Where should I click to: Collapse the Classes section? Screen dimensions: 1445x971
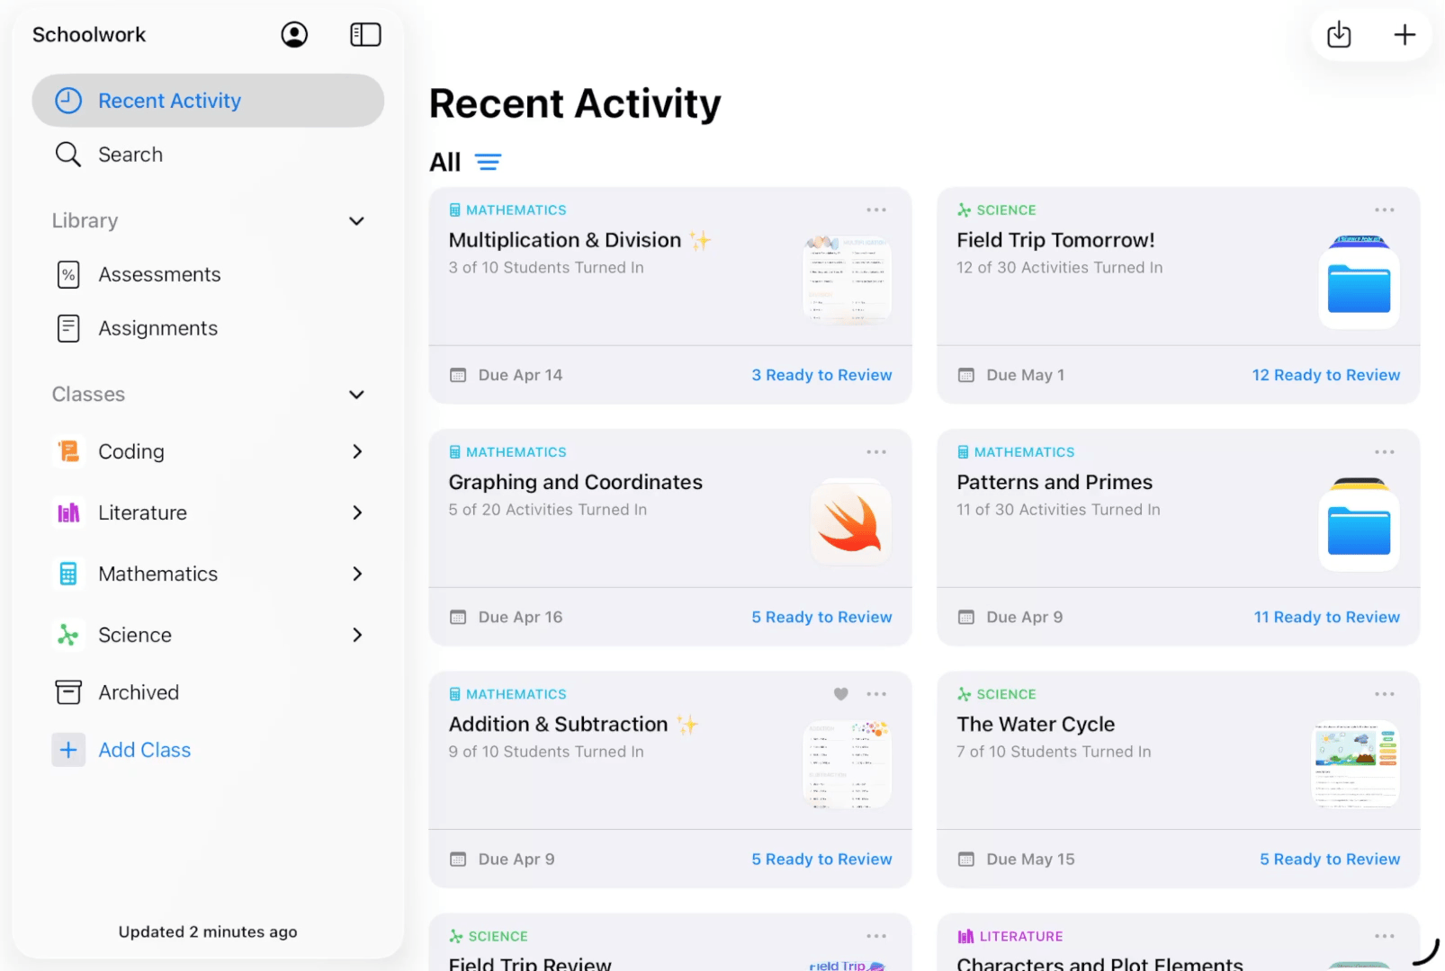(x=356, y=394)
